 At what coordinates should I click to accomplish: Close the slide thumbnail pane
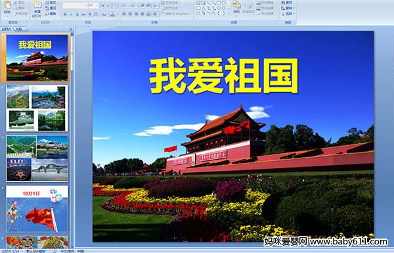click(71, 29)
